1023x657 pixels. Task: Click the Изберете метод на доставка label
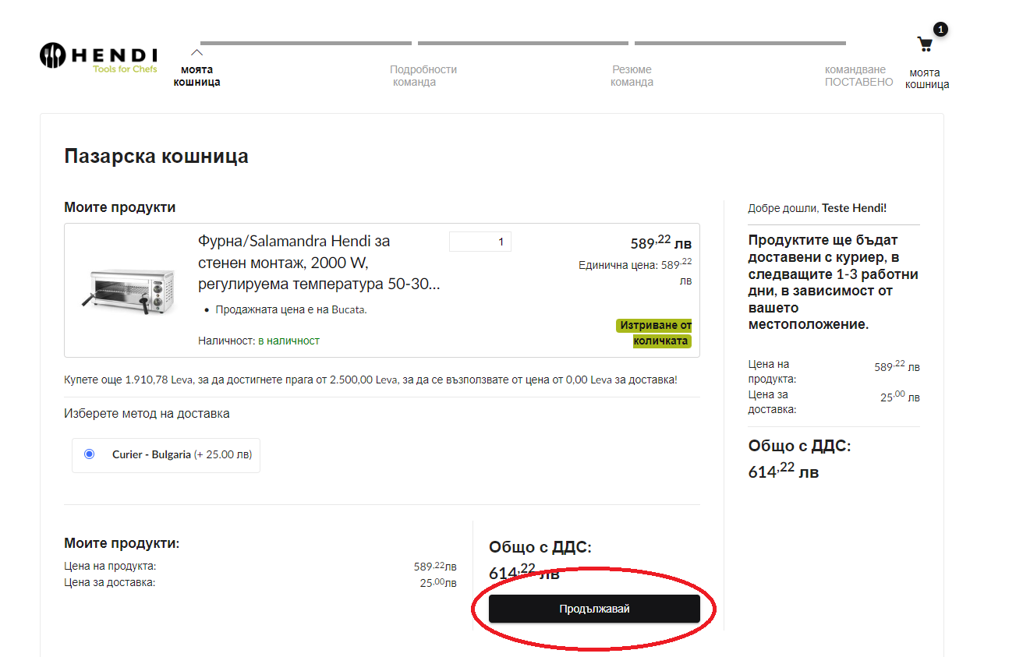coord(147,413)
